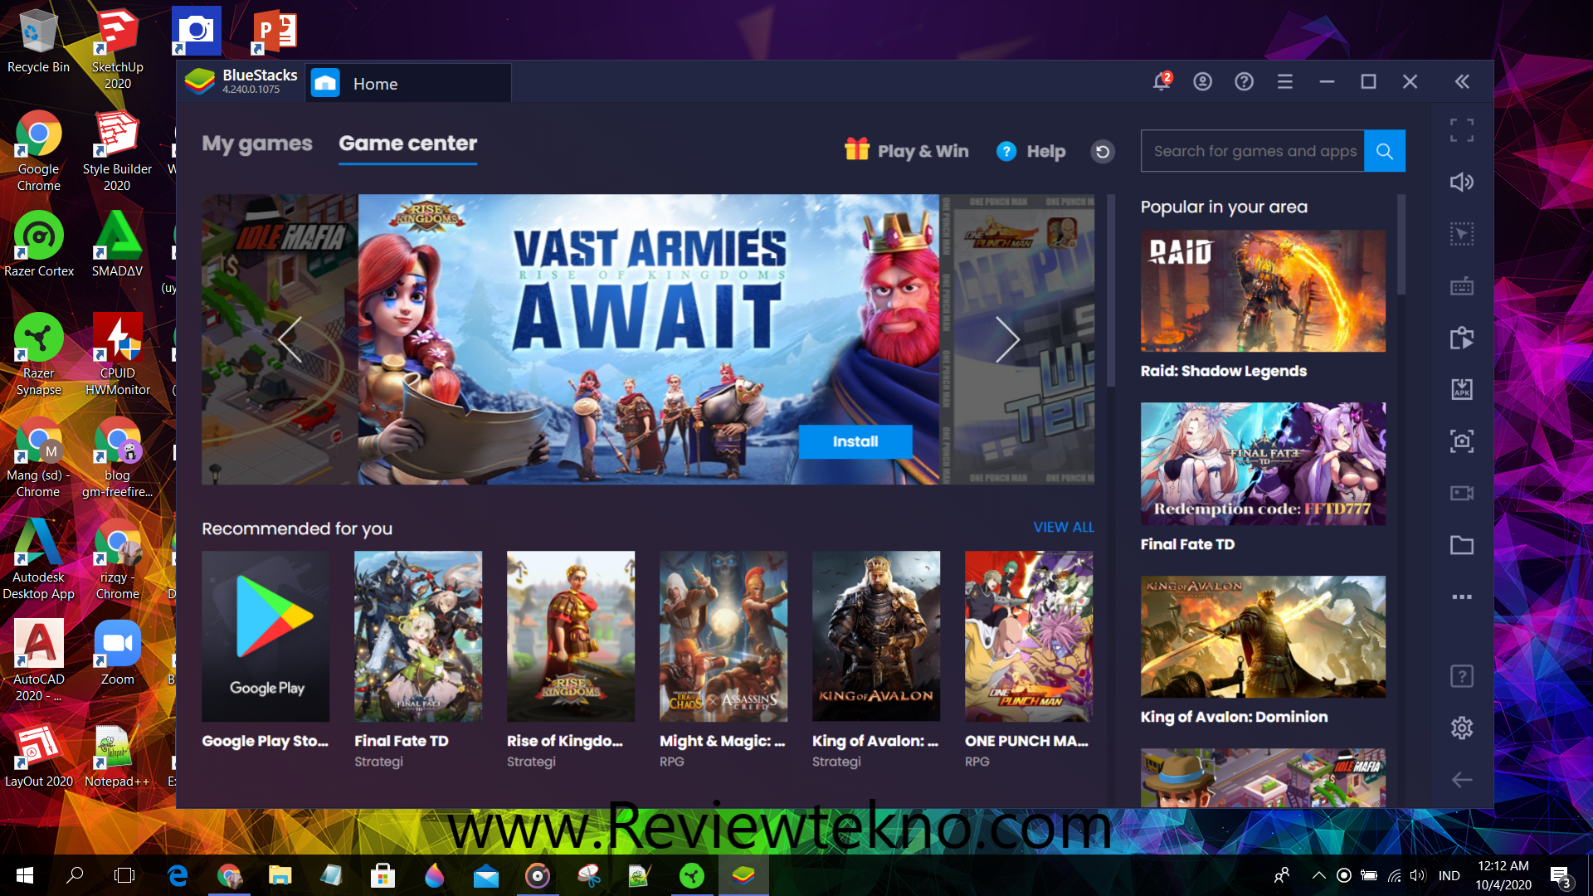Install Rise of Kingdoms from banner
The height and width of the screenshot is (896, 1593).
[855, 441]
